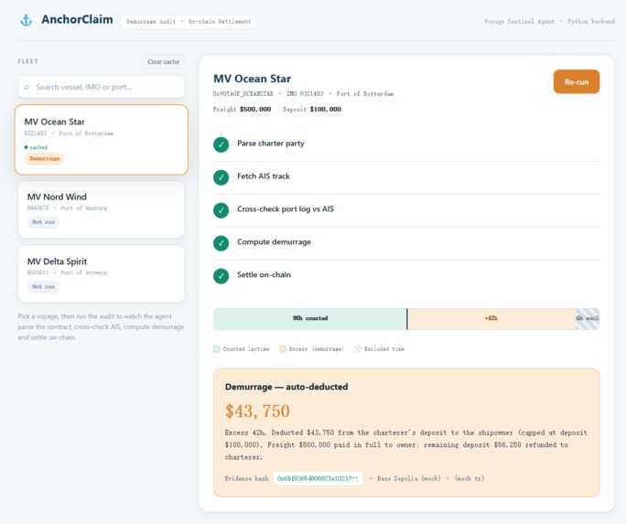Screen dimensions: 626x524
Task: Click the Freight $500,000 value
Action: coord(255,109)
